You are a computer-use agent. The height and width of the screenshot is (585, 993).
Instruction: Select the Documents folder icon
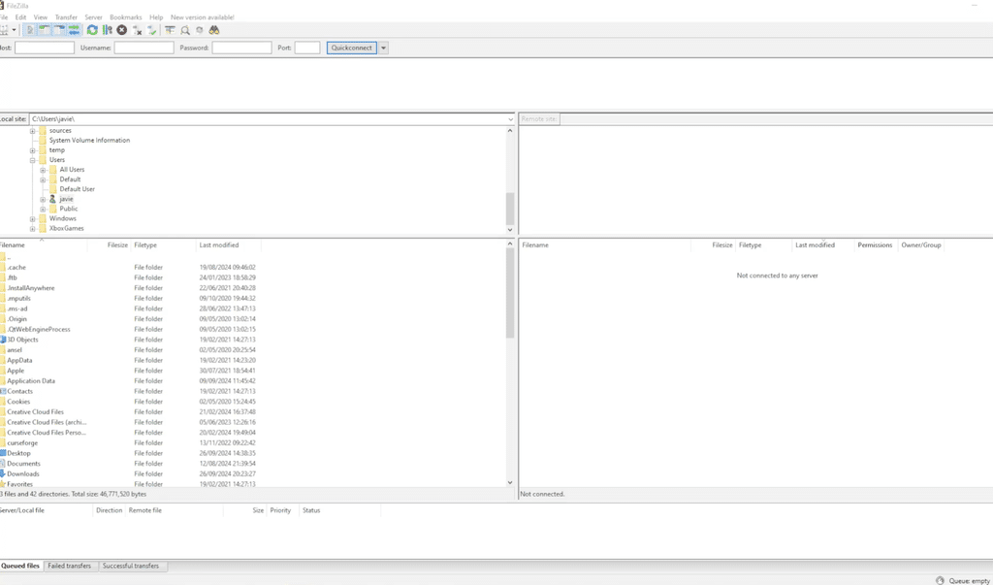pyautogui.click(x=3, y=464)
